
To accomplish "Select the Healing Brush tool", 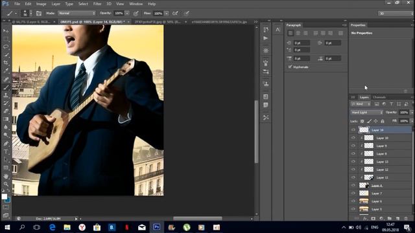I will coord(6,79).
